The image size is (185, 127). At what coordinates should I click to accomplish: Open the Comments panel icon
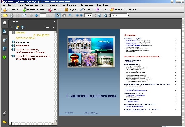pos(5,122)
